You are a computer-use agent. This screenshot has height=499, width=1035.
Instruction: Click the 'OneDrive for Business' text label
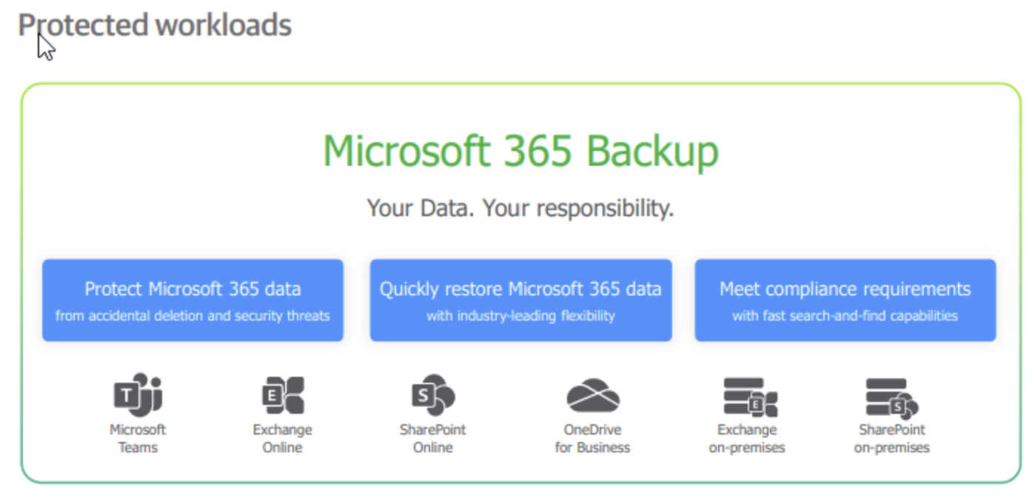(x=592, y=438)
